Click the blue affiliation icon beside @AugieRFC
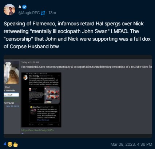The image size is (155, 149). [x=43, y=13]
